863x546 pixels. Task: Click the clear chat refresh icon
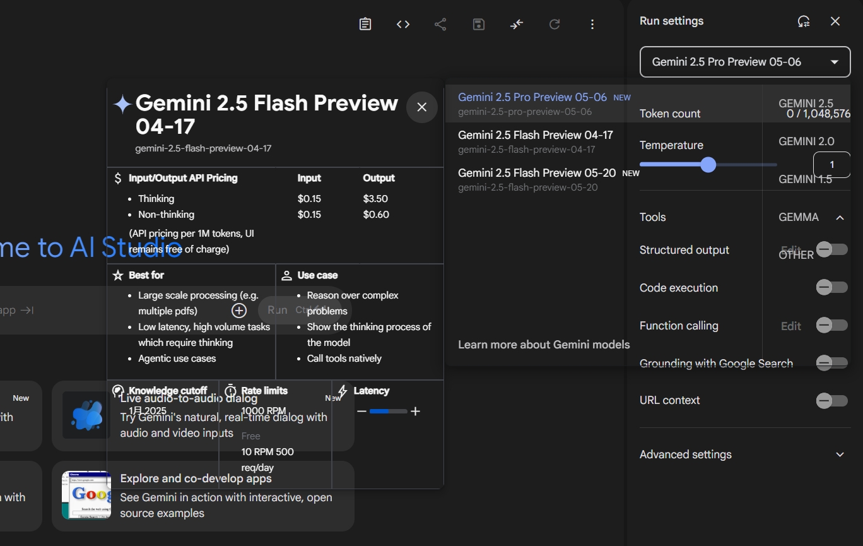(x=555, y=24)
